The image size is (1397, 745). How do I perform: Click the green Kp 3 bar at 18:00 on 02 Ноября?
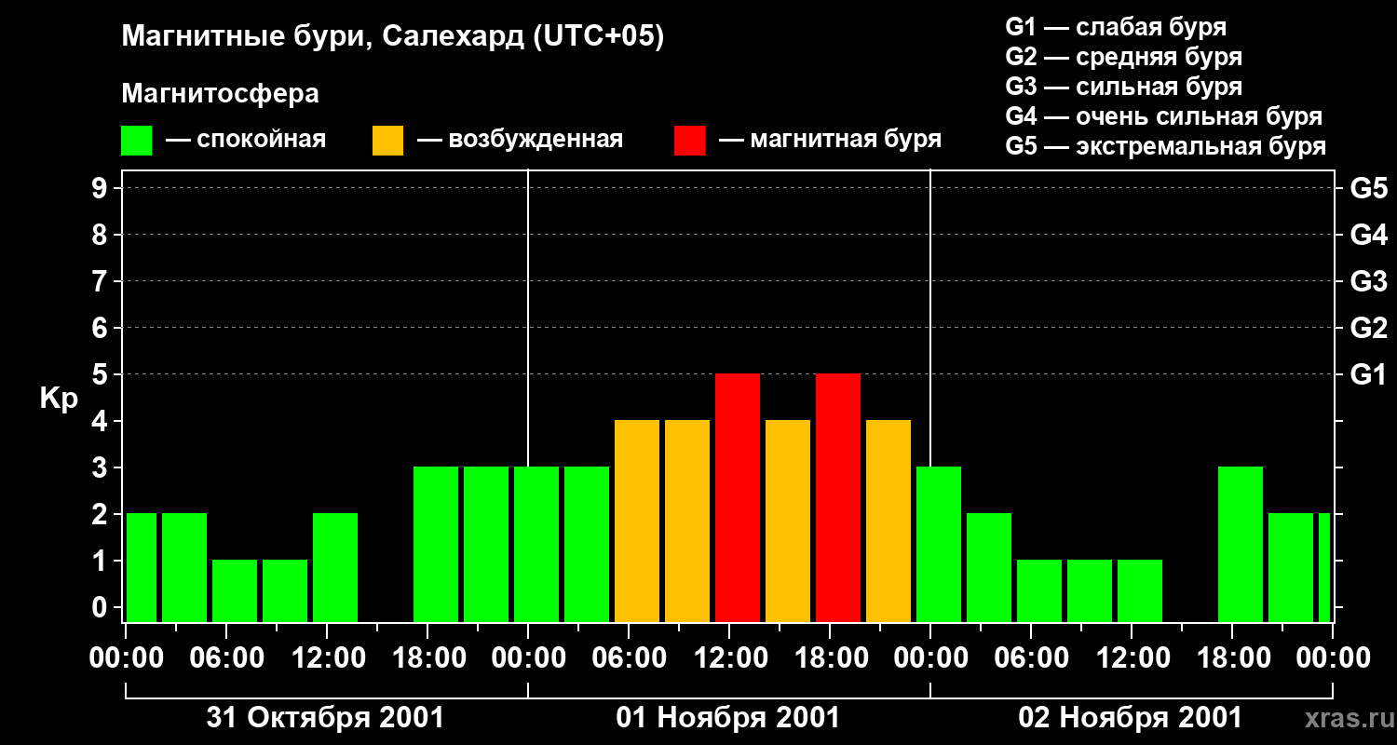pos(1241,544)
